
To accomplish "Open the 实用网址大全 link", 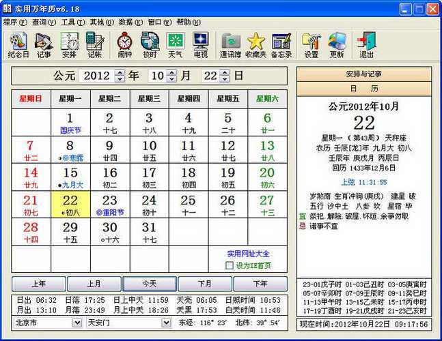I will (x=249, y=254).
